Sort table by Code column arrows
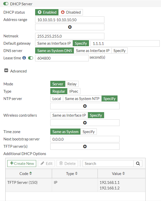 point(31,174)
